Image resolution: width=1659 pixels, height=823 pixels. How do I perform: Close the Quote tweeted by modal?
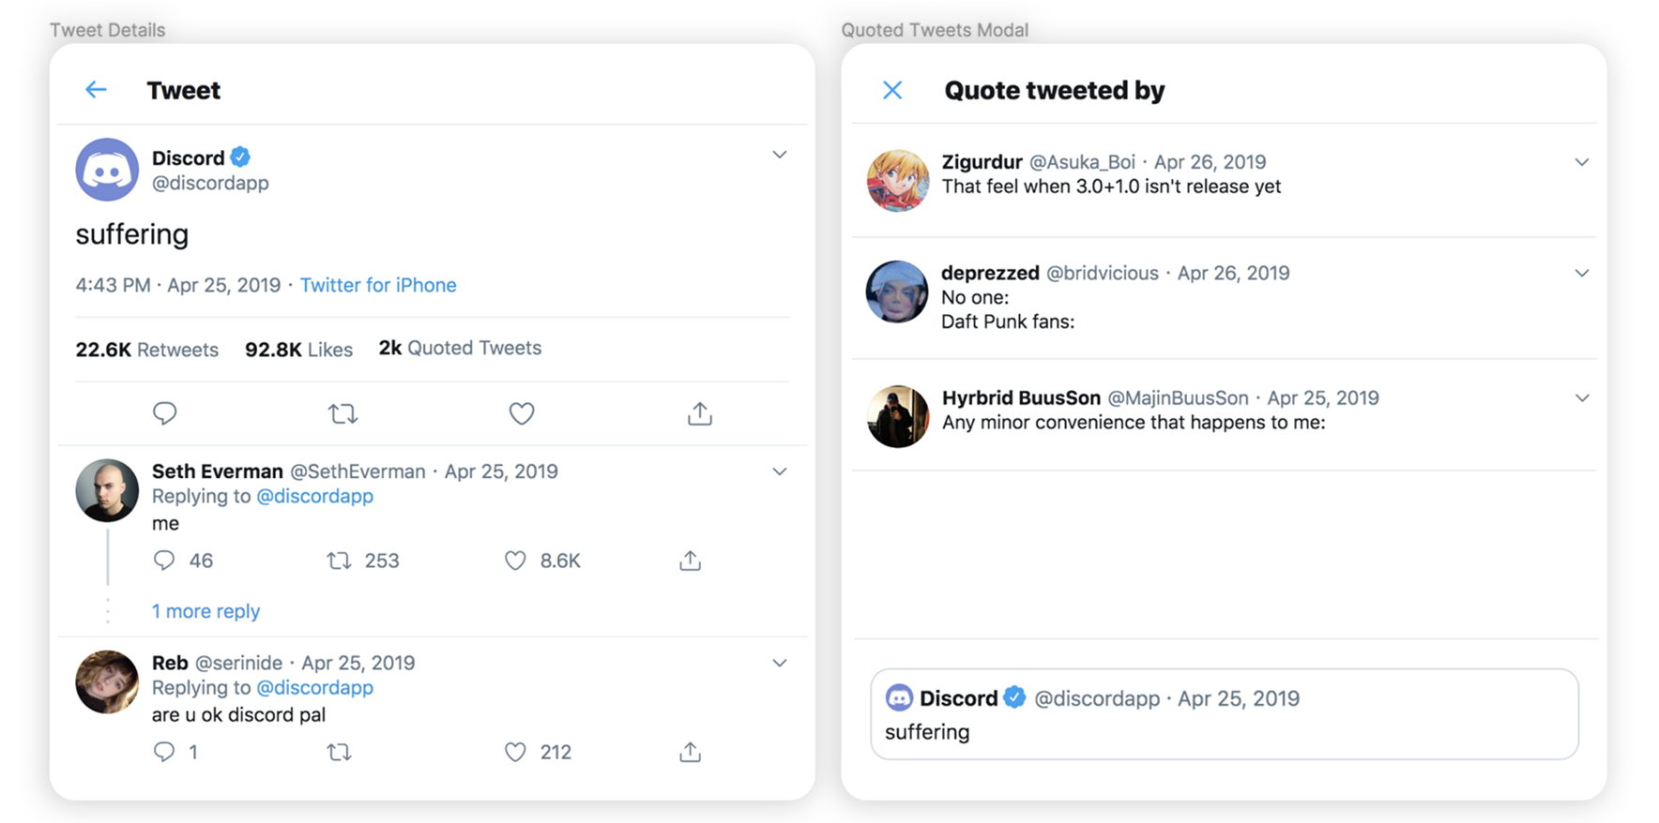tap(892, 90)
